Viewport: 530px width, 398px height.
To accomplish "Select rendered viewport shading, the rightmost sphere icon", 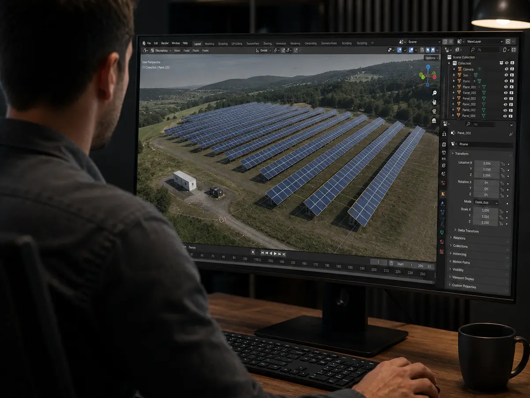I will click(433, 50).
